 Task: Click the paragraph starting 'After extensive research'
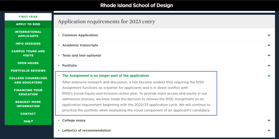point(136,96)
